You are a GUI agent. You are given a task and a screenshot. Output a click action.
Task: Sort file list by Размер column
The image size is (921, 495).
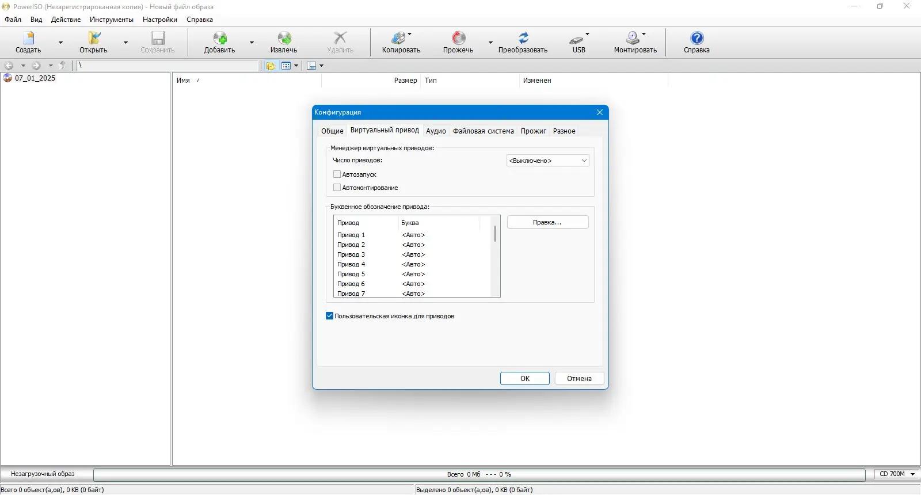click(x=371, y=81)
